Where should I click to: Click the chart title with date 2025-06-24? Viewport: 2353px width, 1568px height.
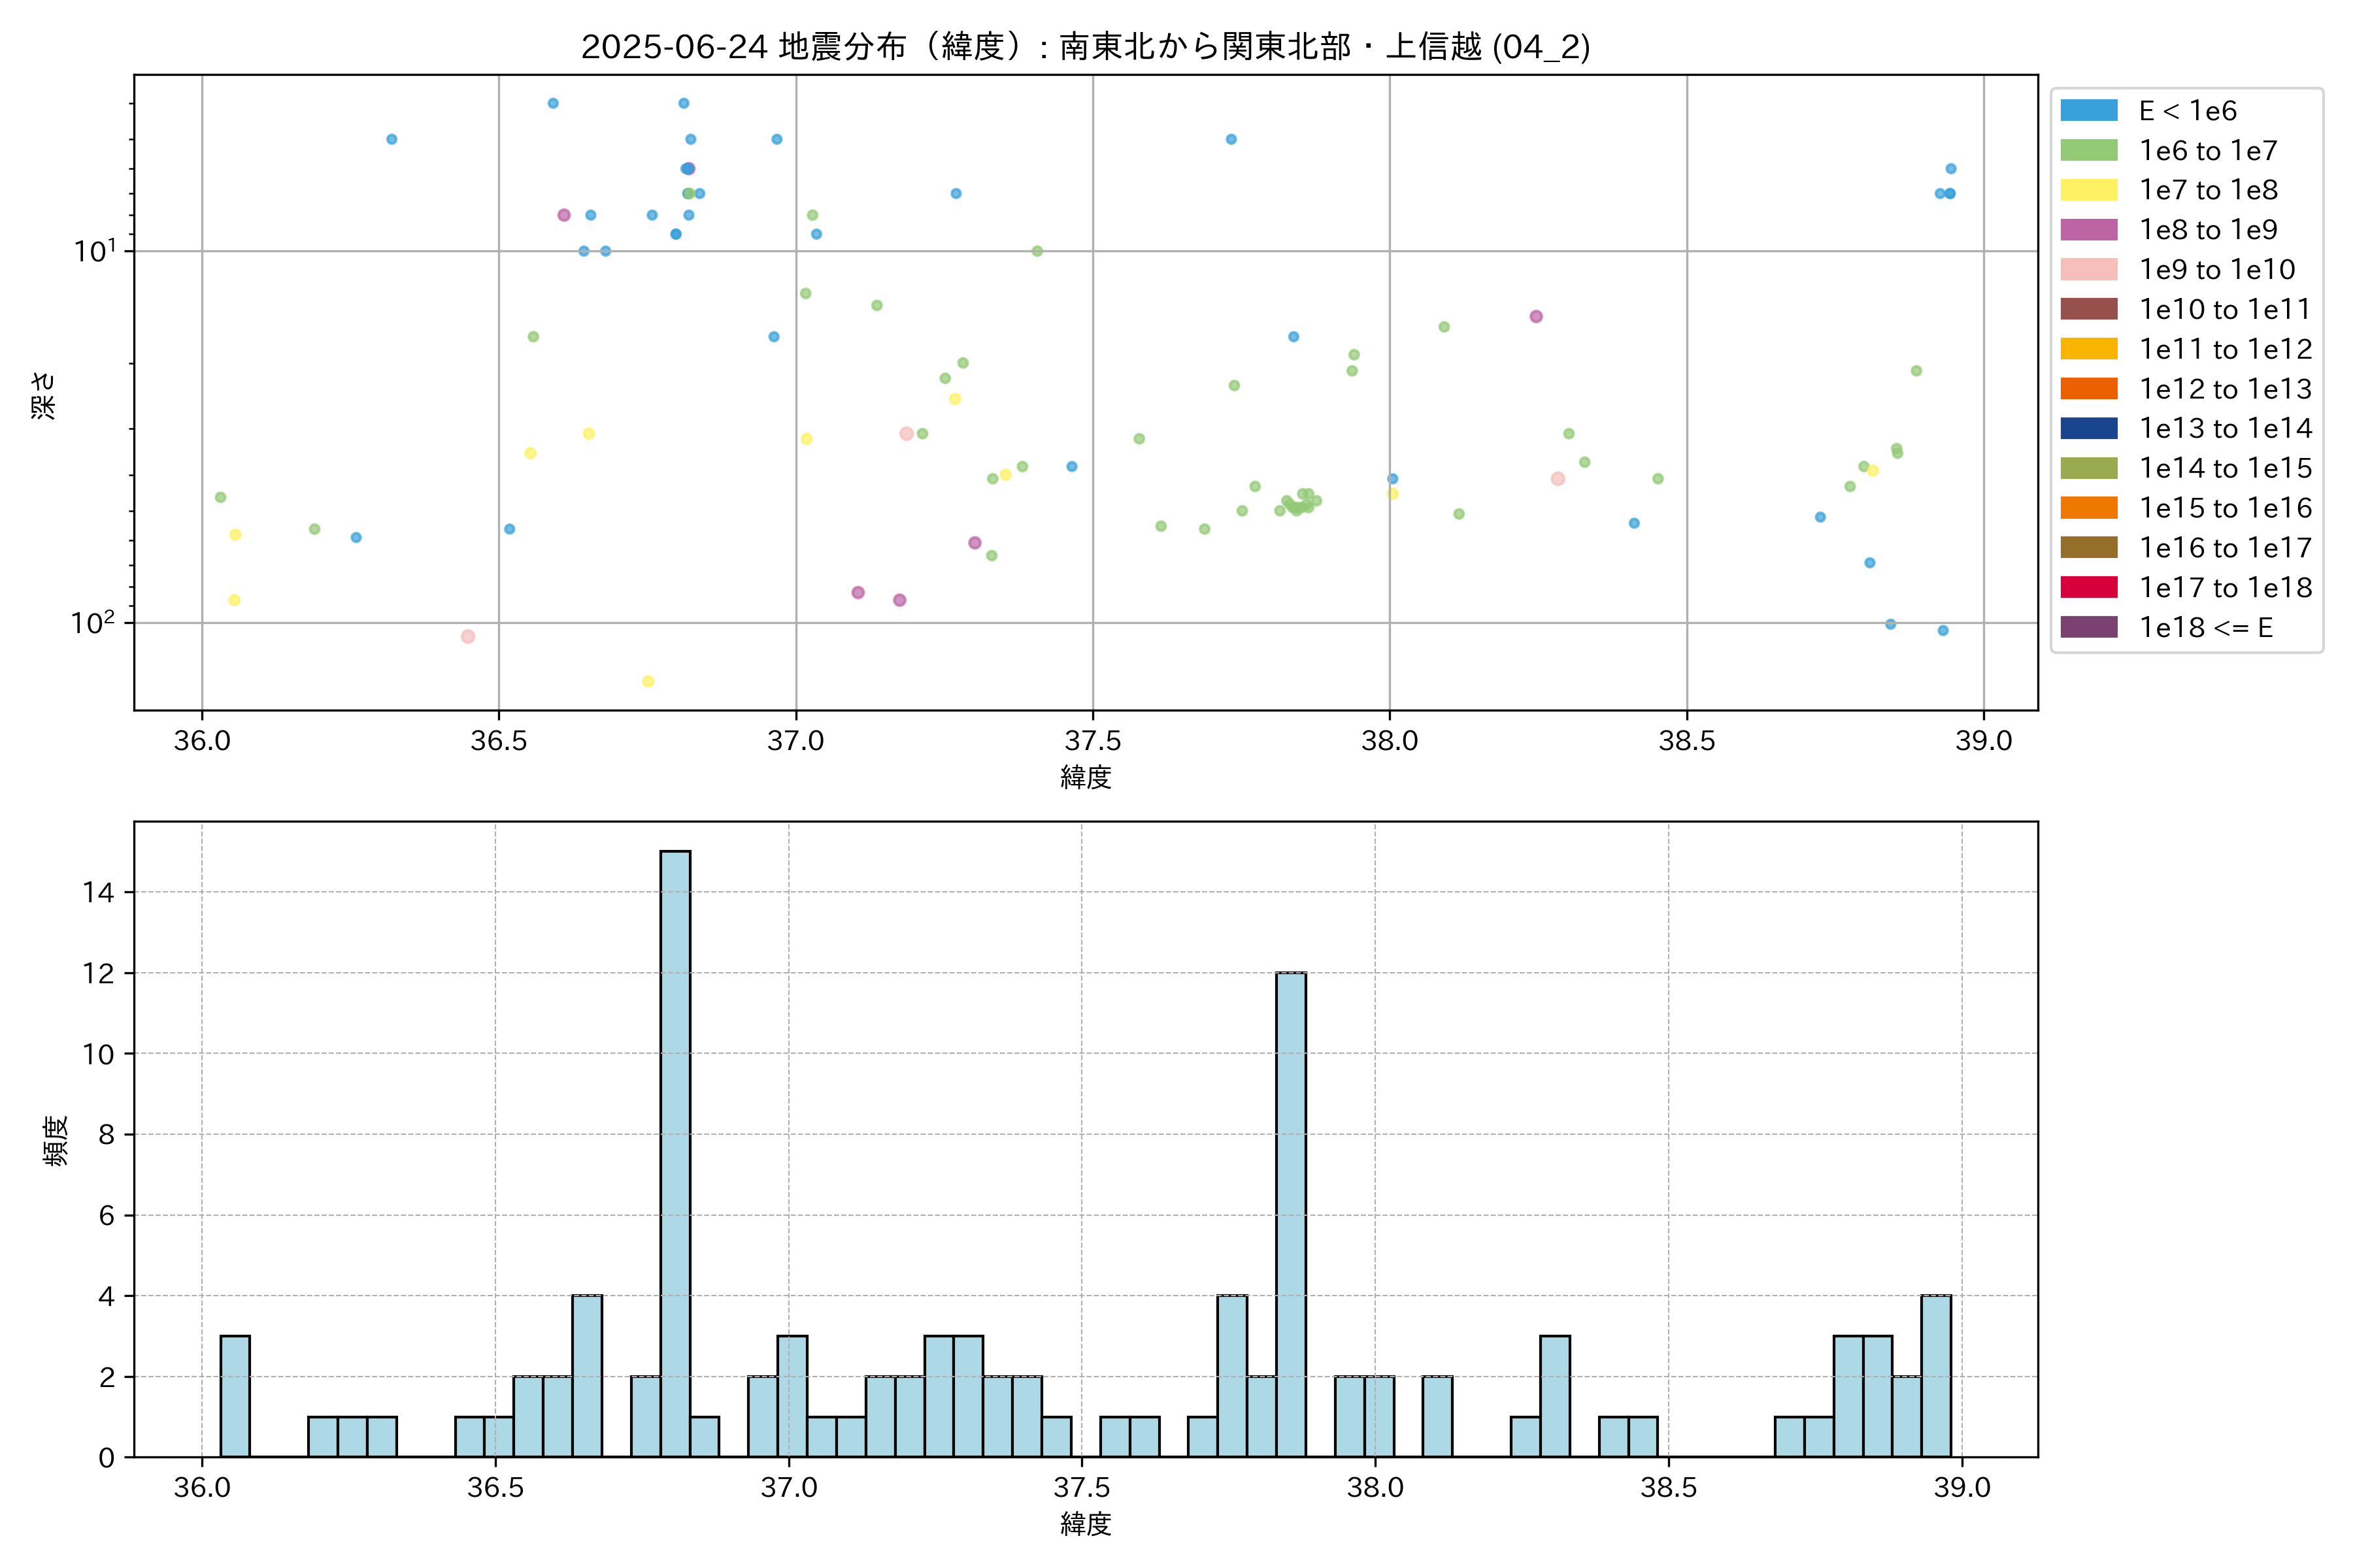click(x=1086, y=47)
